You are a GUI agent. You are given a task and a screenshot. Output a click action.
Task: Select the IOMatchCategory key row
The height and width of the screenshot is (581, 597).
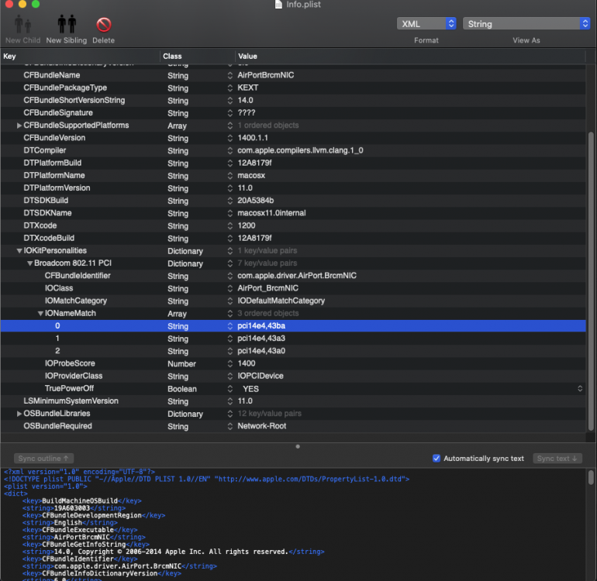(x=76, y=301)
